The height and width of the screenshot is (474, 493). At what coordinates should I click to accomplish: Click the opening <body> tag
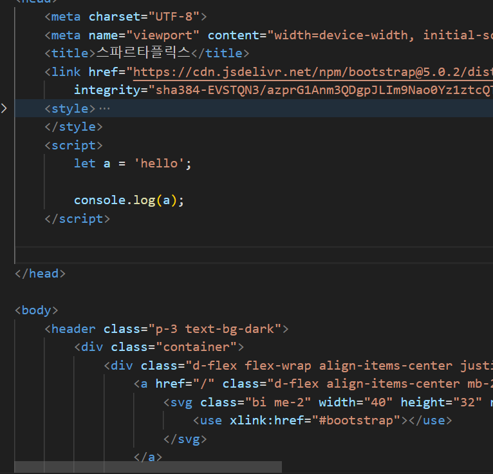tap(37, 311)
